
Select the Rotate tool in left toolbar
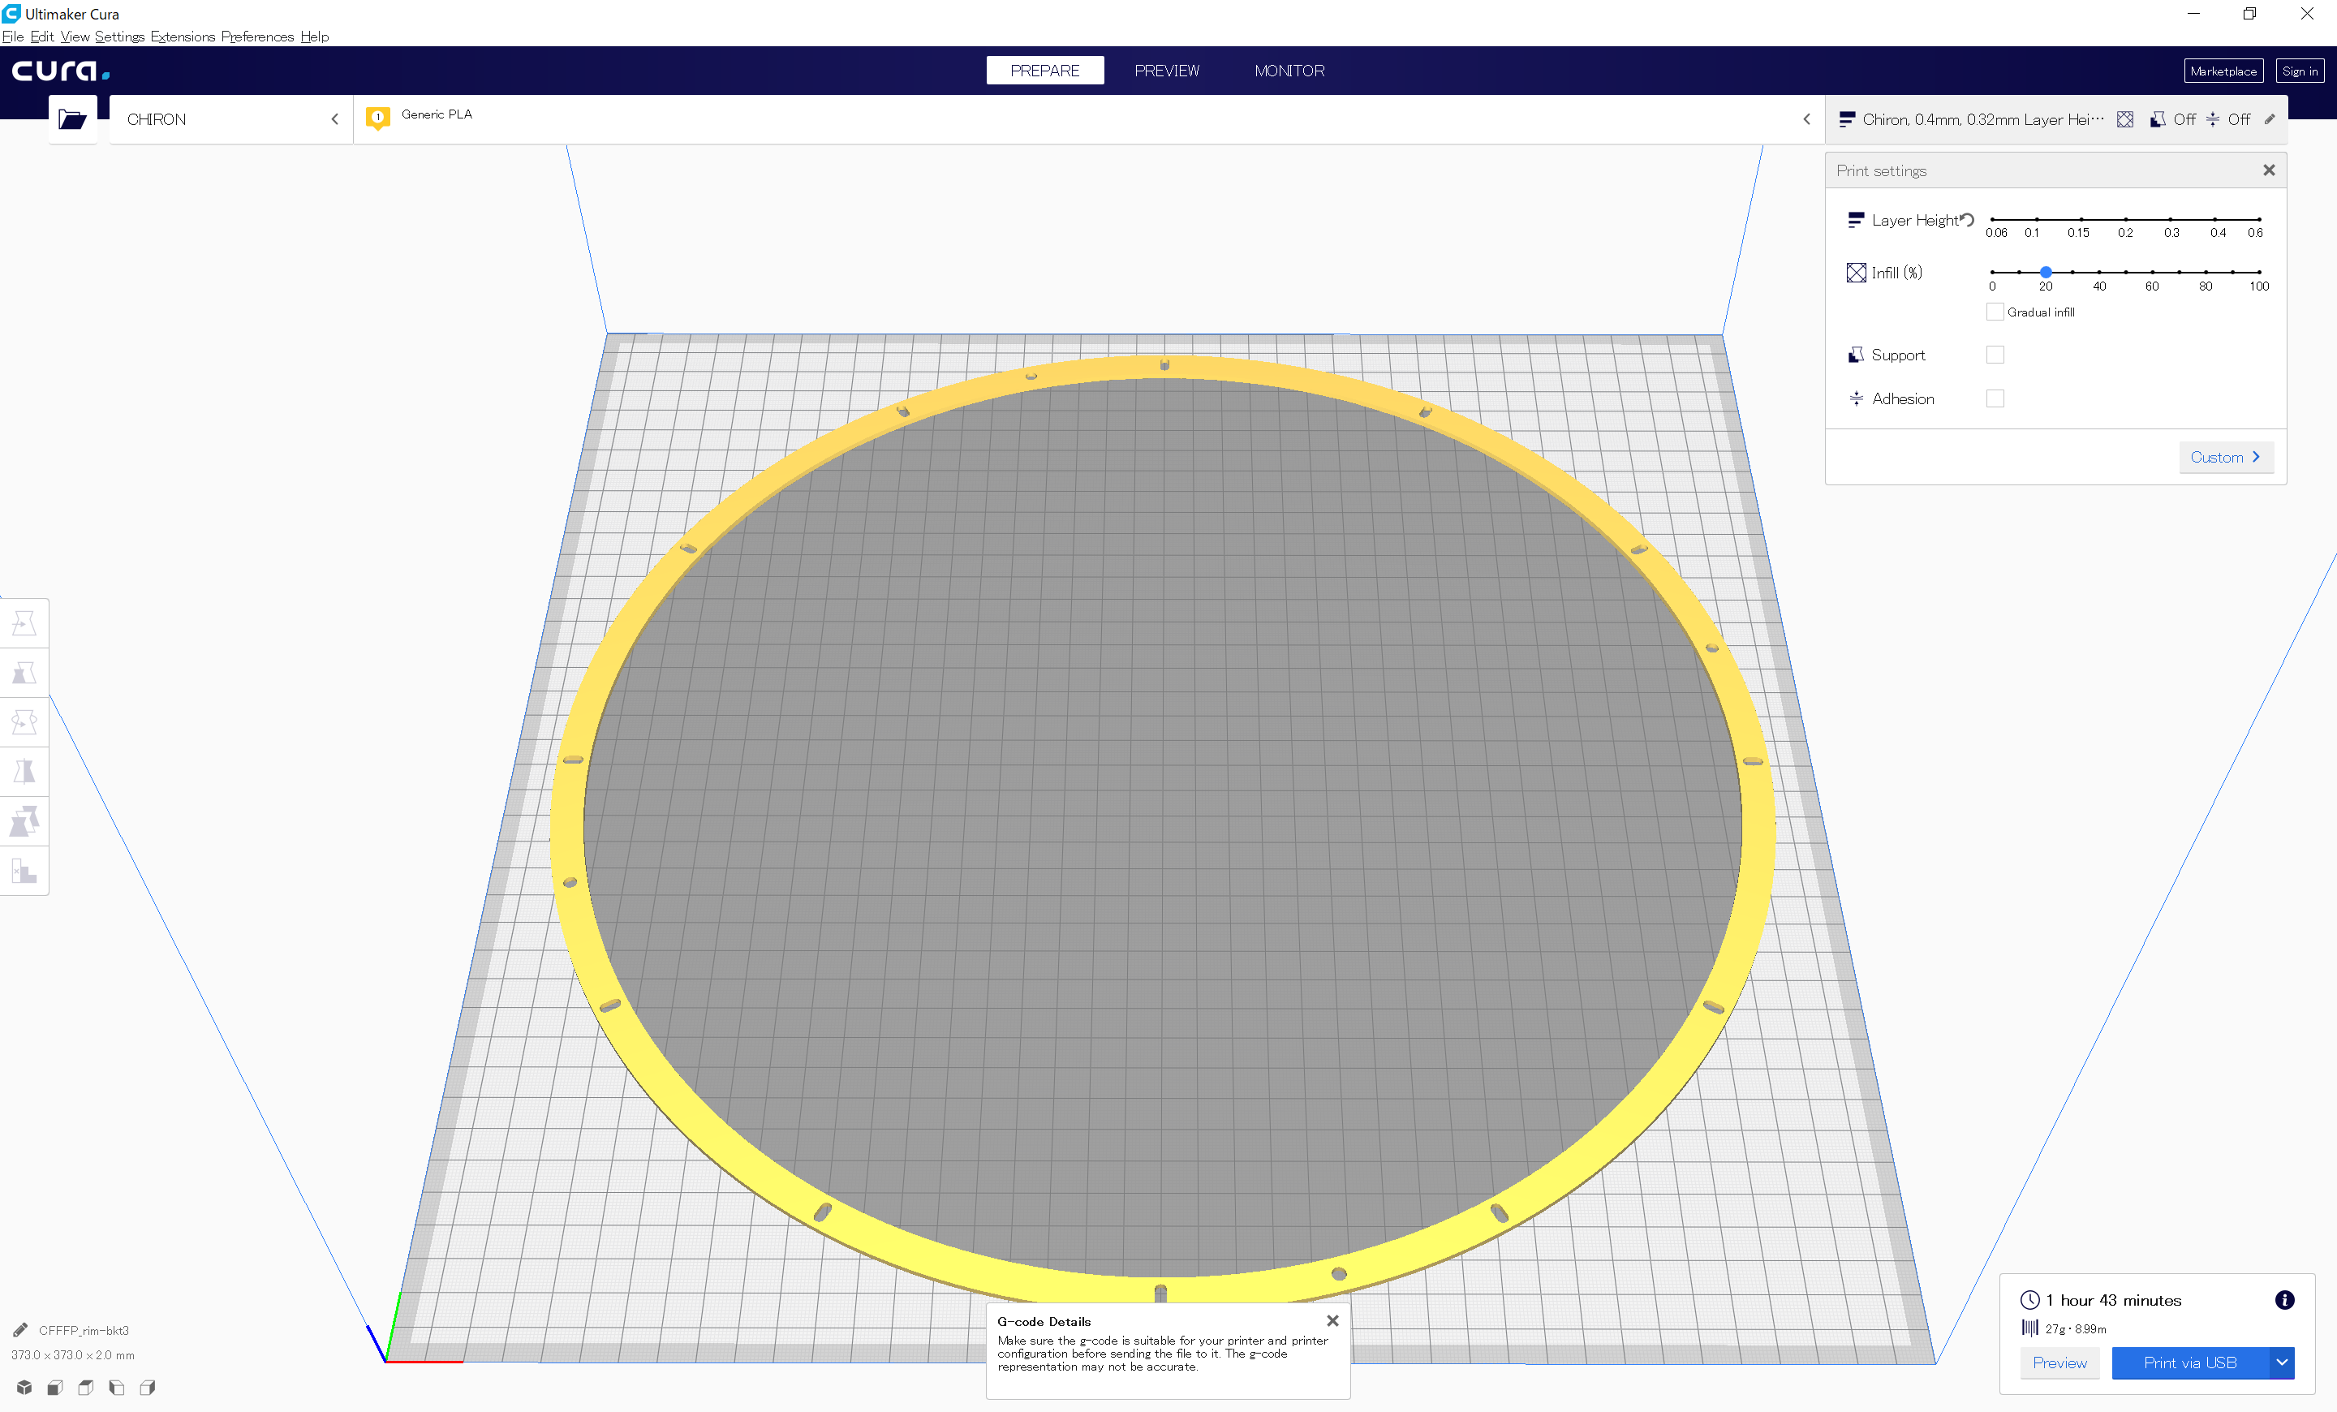tap(24, 721)
